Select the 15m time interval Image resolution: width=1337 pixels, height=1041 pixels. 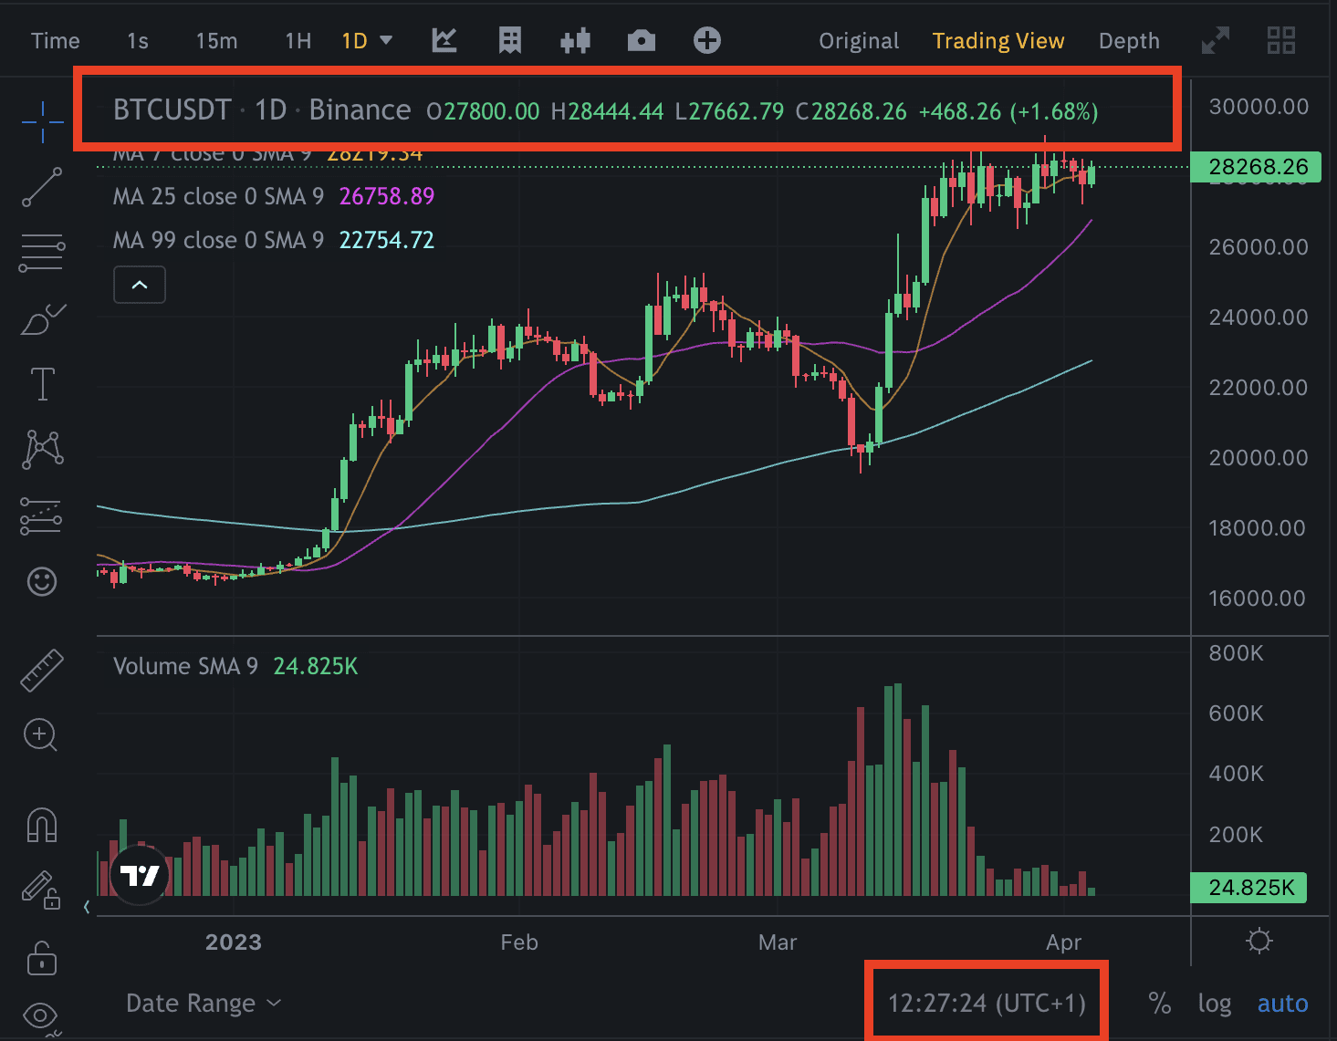pyautogui.click(x=217, y=41)
